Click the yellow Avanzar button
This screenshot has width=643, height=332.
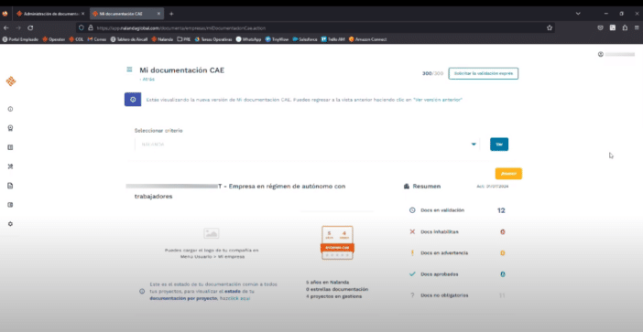pos(508,174)
